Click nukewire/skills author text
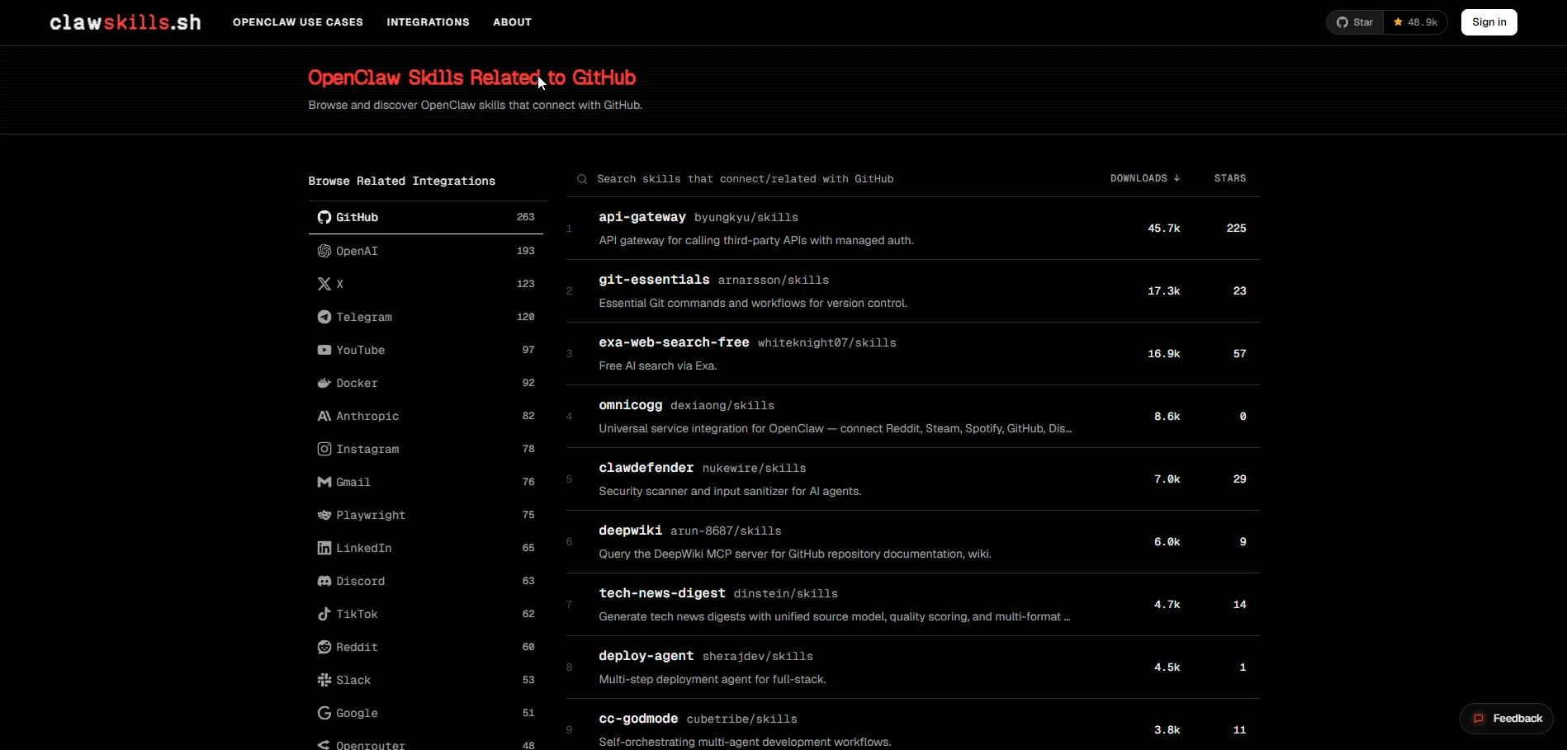 tap(755, 469)
